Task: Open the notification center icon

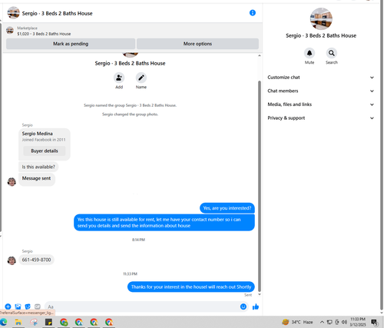Action: coord(374,322)
